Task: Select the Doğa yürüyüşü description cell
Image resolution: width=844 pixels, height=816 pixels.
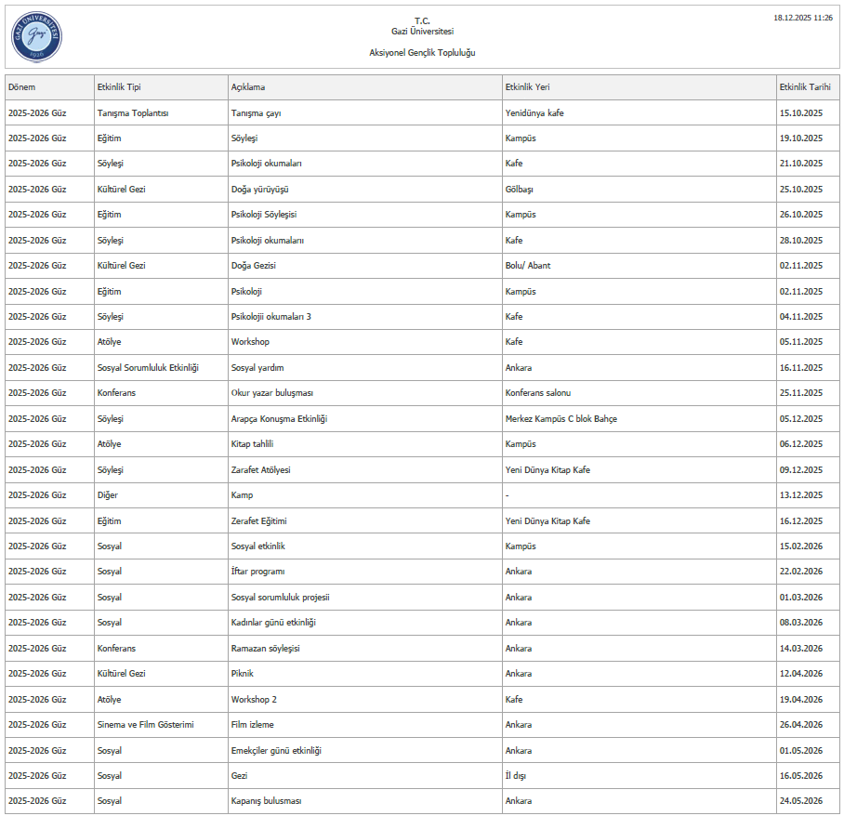Action: point(259,190)
